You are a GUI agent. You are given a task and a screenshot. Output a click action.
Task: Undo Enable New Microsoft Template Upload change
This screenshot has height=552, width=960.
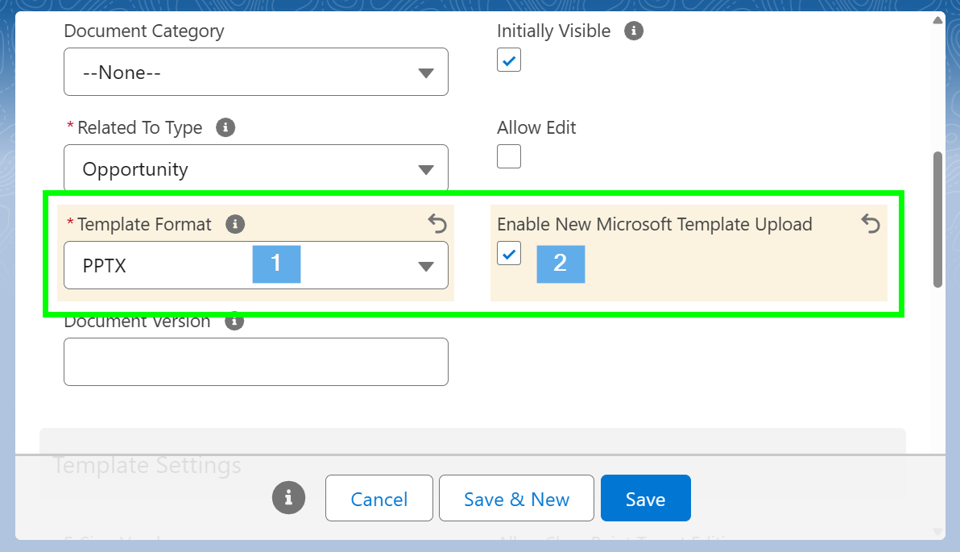click(x=871, y=223)
